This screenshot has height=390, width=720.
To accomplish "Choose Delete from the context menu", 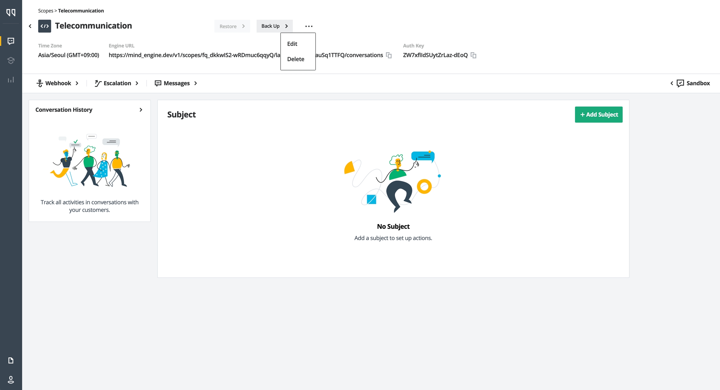I will [x=296, y=59].
